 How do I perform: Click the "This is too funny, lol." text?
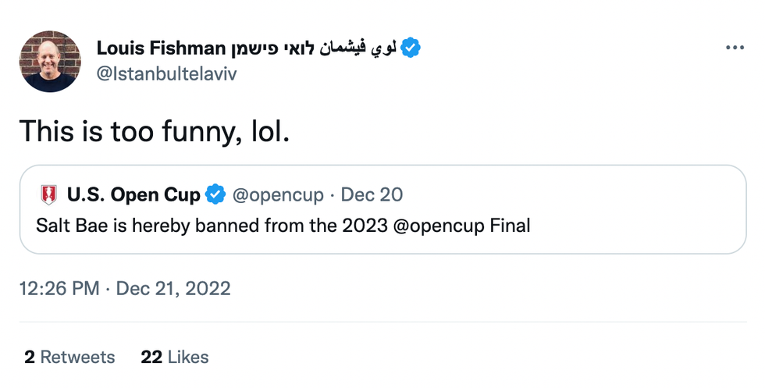click(154, 130)
